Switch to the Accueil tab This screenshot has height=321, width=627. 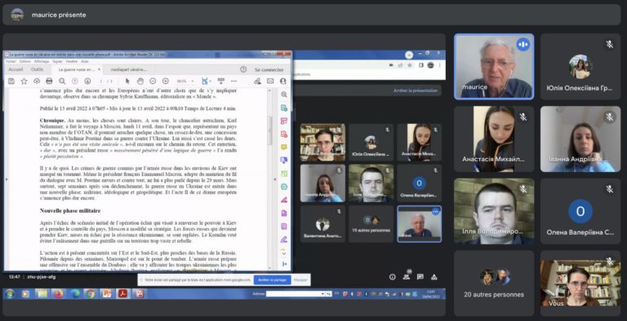pos(16,69)
